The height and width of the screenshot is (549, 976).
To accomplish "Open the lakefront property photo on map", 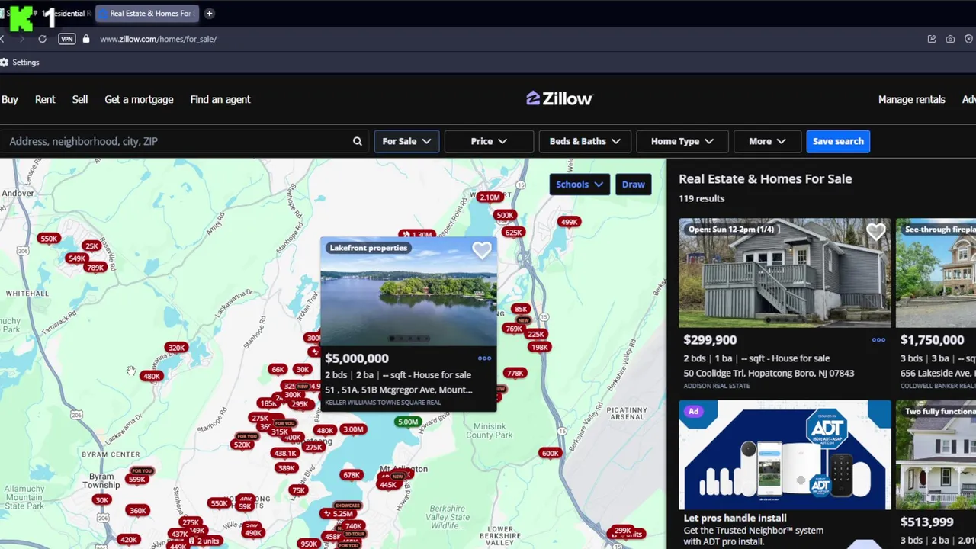I will coord(409,291).
